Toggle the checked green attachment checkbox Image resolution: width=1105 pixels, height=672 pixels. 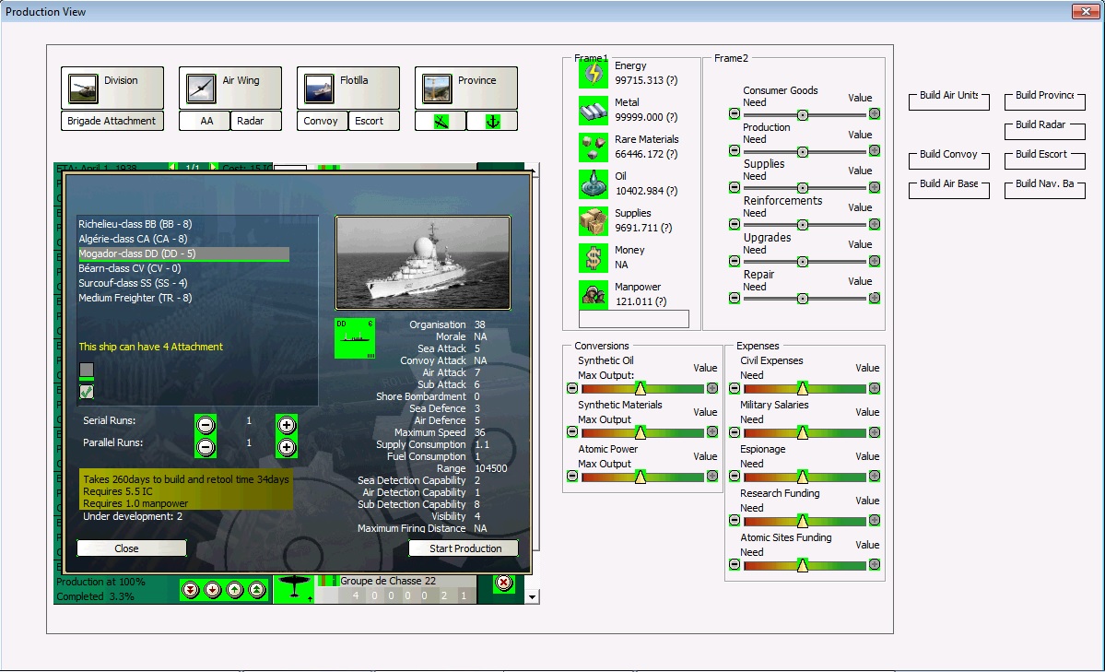[x=87, y=391]
